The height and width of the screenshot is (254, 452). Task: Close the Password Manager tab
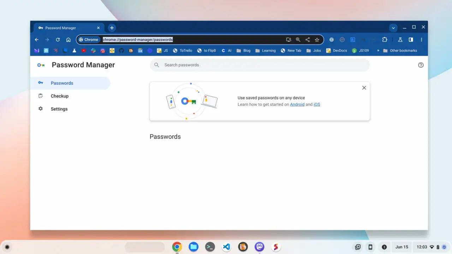click(x=99, y=28)
